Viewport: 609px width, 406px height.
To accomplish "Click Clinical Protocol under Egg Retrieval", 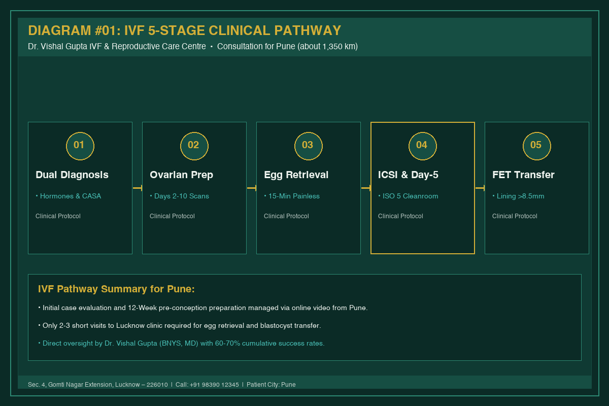I will pos(286,216).
